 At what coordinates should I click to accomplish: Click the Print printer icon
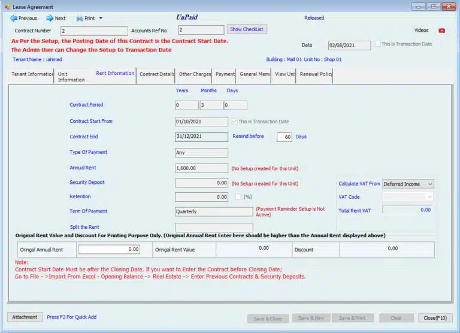79,19
